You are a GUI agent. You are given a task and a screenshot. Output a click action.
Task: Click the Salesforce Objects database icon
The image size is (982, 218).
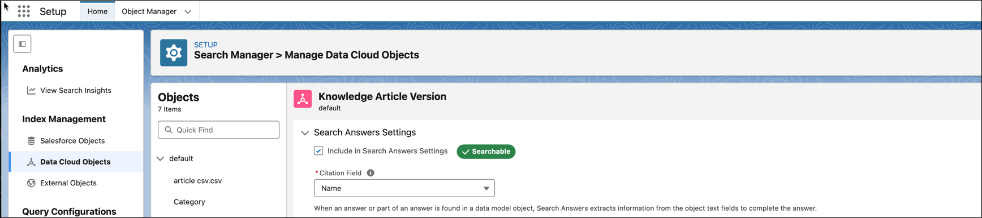click(31, 141)
